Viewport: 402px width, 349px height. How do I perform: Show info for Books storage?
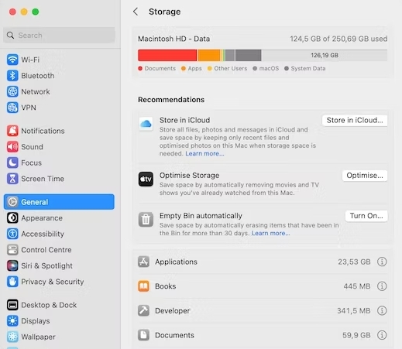click(x=382, y=286)
